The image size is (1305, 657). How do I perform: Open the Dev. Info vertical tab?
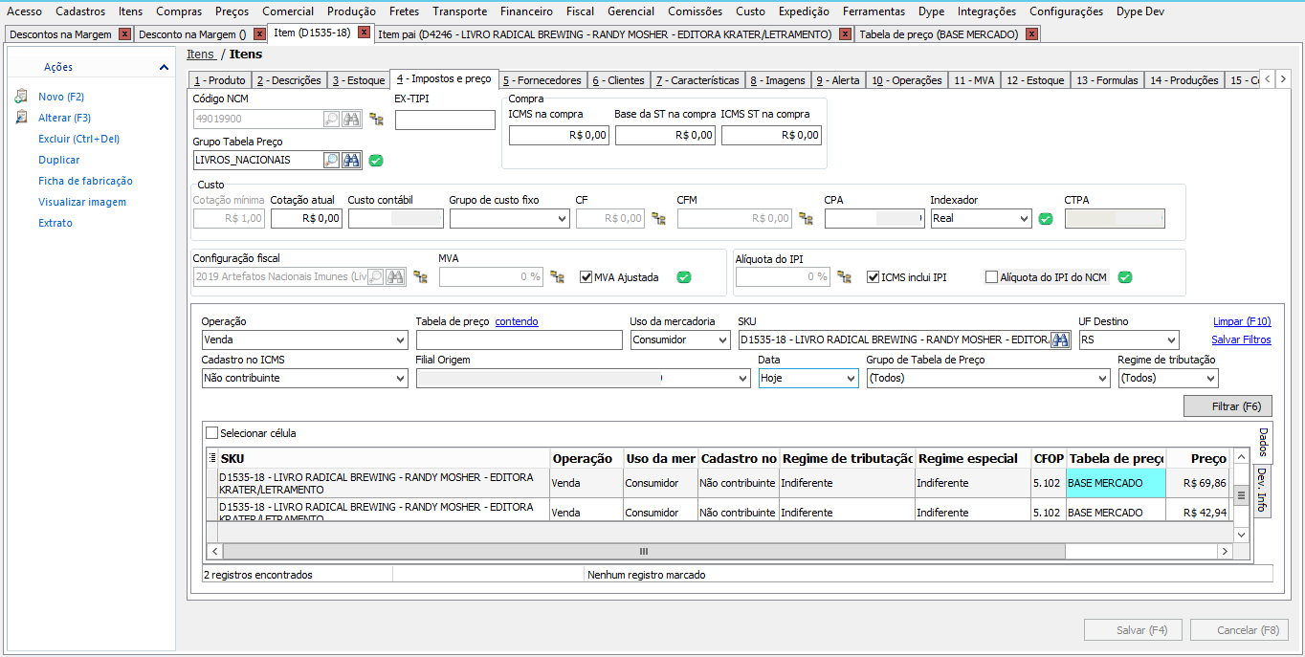tap(1262, 491)
